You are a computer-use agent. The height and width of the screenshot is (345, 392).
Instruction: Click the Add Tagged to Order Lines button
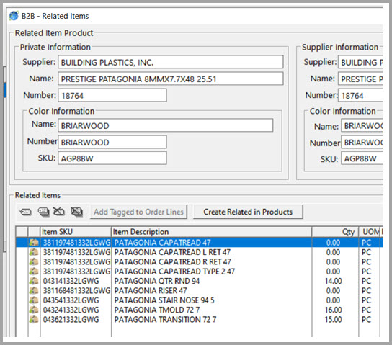point(138,212)
